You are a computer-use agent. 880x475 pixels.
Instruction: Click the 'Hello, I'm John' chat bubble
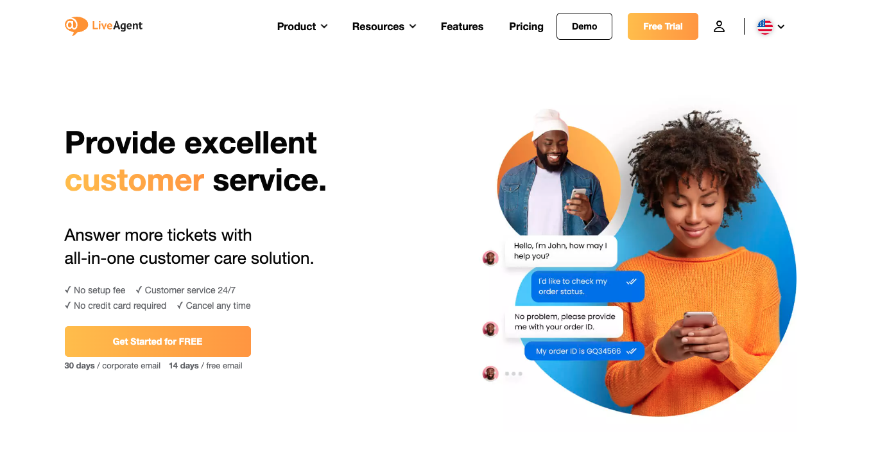(560, 251)
